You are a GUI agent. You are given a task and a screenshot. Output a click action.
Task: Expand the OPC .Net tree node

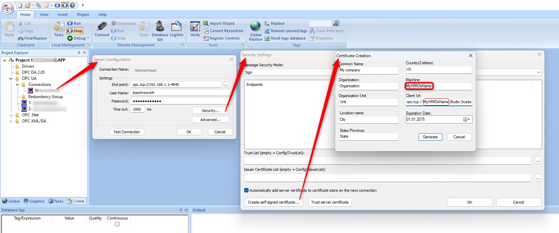11,115
